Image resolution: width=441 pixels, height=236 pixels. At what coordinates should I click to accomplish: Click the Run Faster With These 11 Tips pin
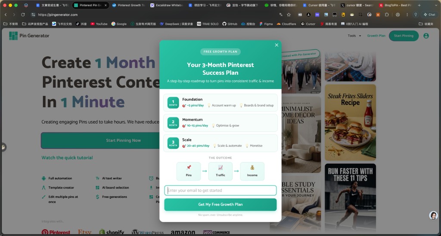[350, 198]
